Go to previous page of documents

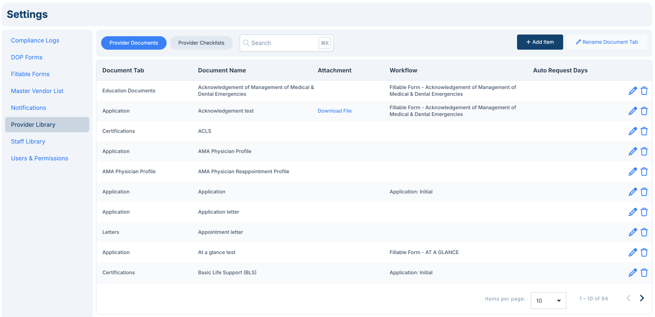point(628,298)
